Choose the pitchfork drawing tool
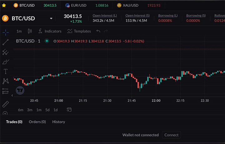This screenshot has height=144, width=225. pos(6,52)
